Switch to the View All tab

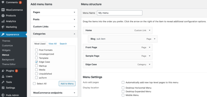tap(53, 44)
